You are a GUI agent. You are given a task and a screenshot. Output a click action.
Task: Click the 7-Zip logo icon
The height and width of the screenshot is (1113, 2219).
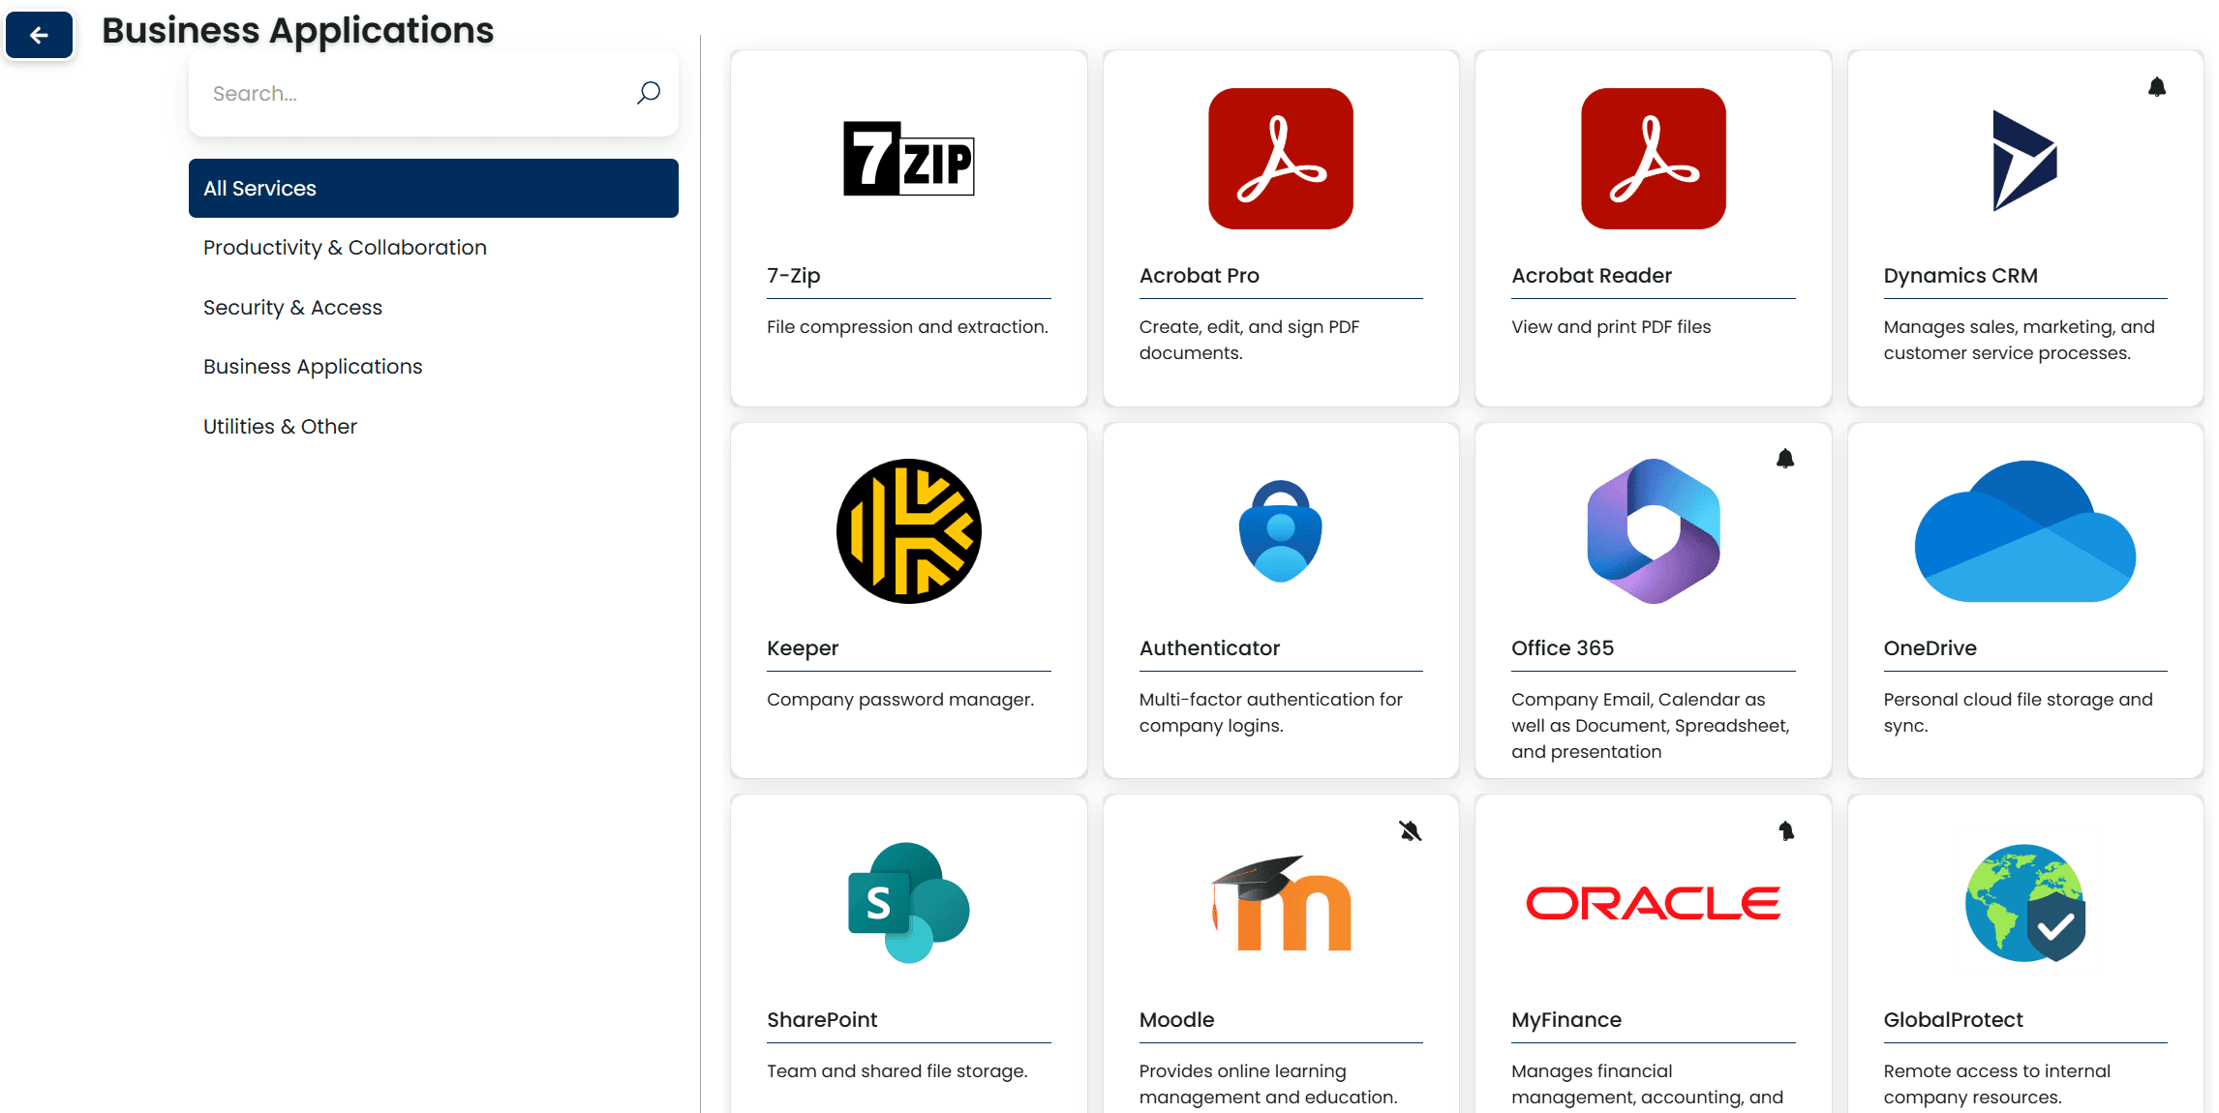pyautogui.click(x=908, y=159)
